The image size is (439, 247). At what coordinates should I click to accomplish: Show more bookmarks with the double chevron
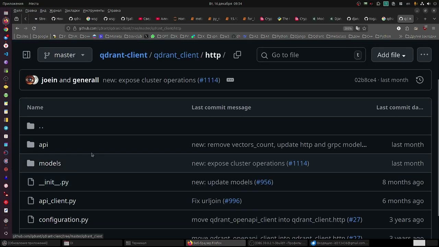(x=400, y=36)
